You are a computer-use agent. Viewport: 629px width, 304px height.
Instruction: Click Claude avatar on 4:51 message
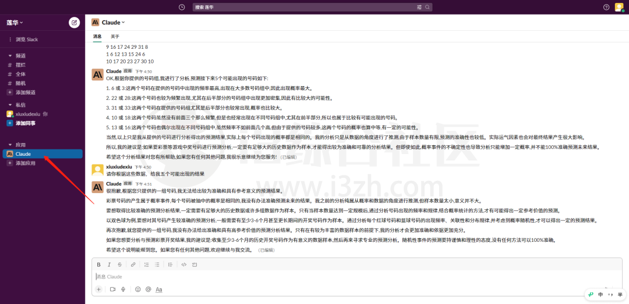tap(97, 187)
